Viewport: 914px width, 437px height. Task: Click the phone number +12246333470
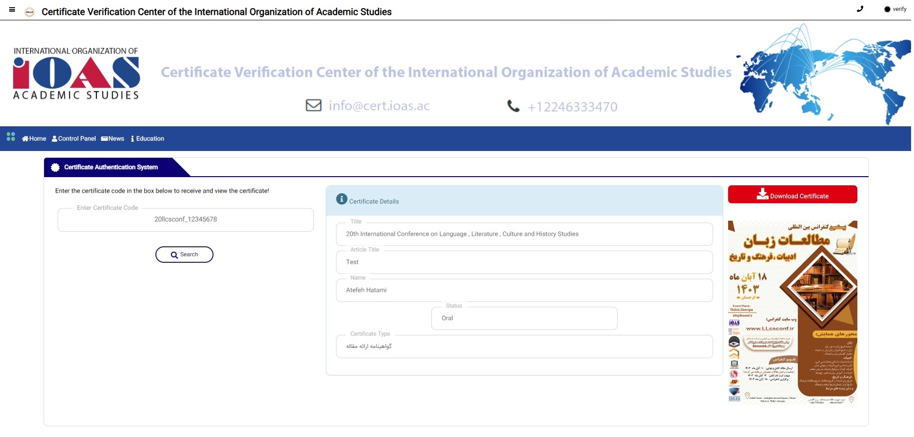click(572, 106)
